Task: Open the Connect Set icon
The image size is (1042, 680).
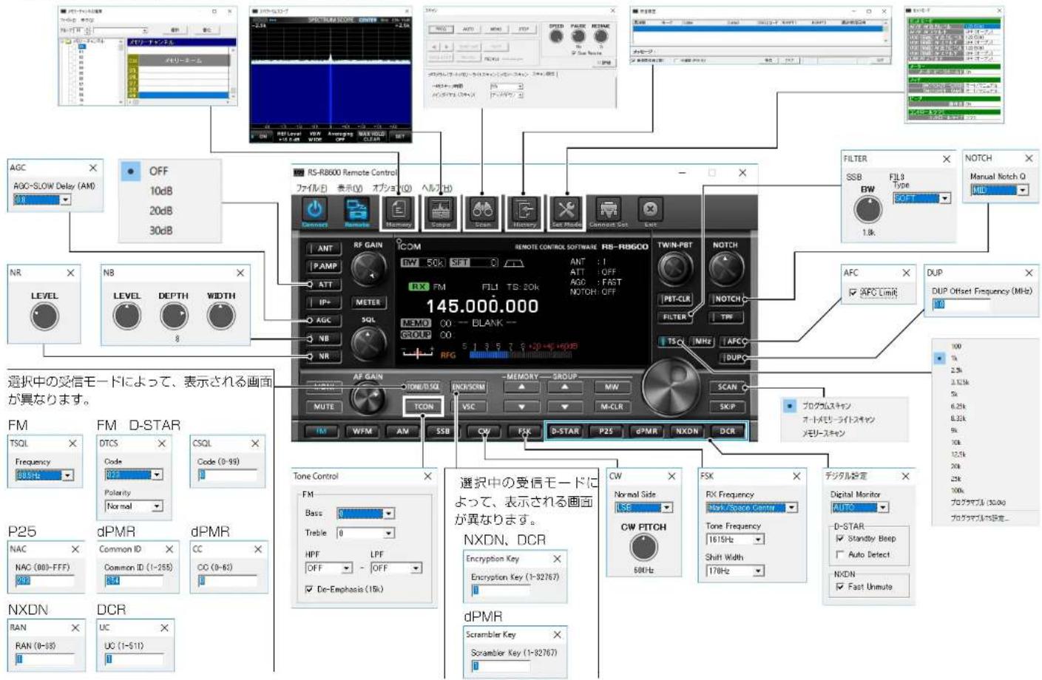Action: click(608, 212)
